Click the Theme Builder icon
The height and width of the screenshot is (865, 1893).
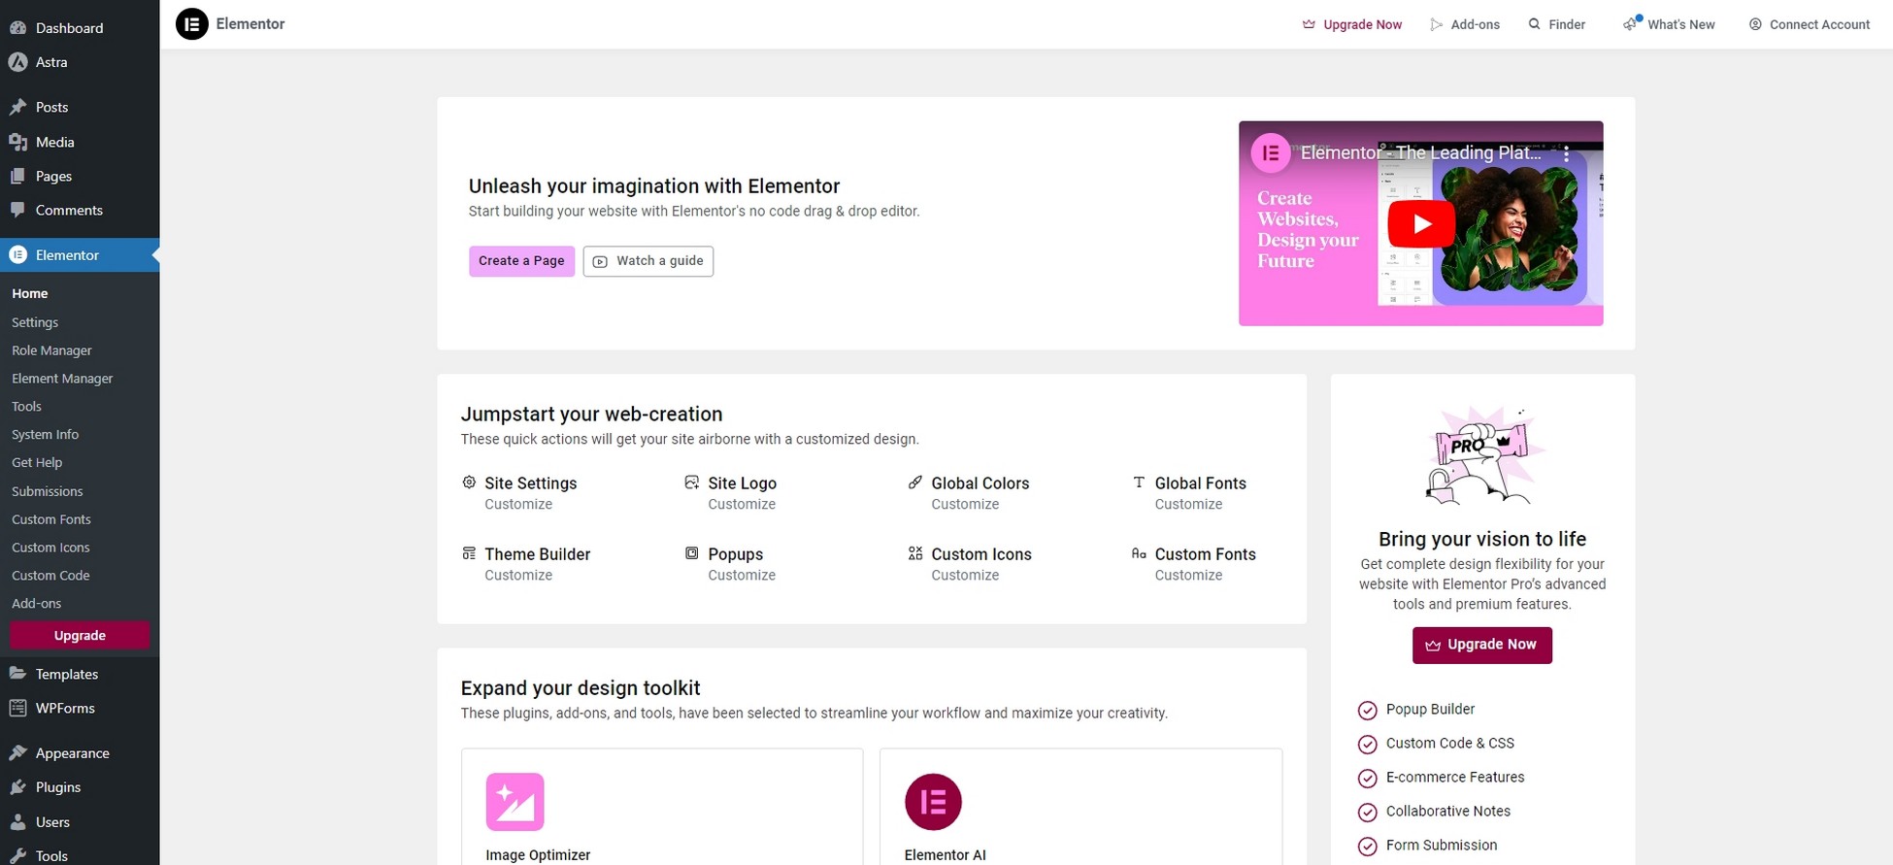point(469,553)
